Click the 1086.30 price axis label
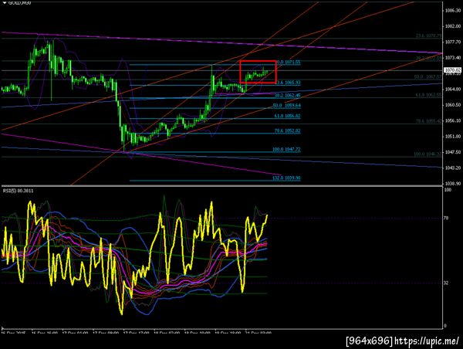463x349 pixels. point(453,10)
